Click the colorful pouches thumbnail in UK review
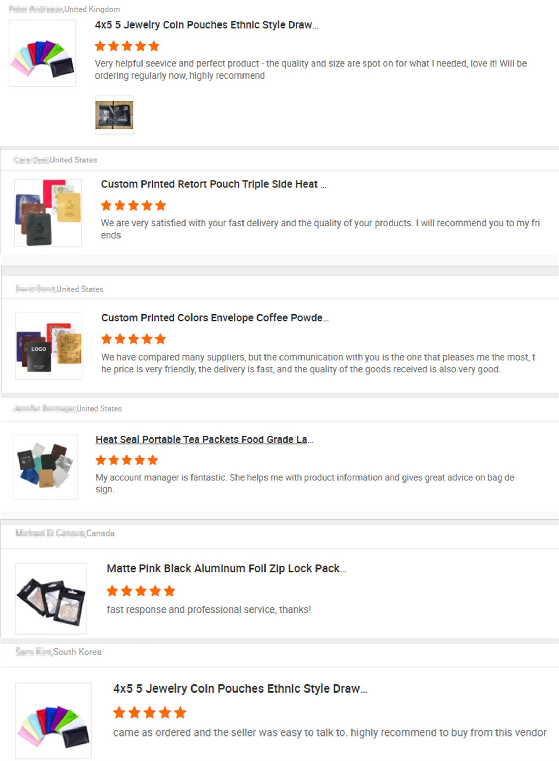559x761 pixels. click(x=42, y=53)
